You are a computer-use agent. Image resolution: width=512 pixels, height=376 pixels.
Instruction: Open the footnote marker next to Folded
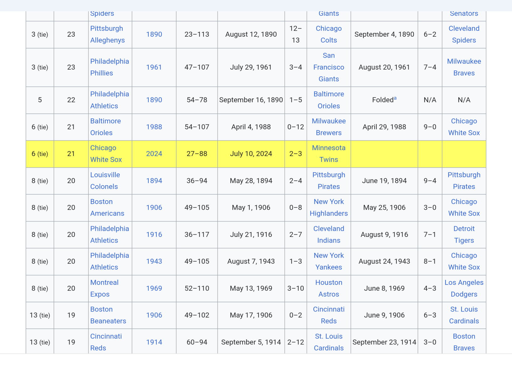395,98
